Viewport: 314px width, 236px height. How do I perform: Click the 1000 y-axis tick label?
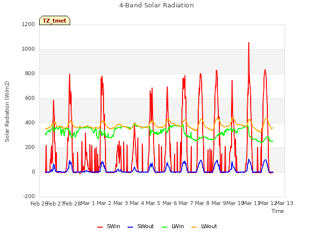coord(28,49)
